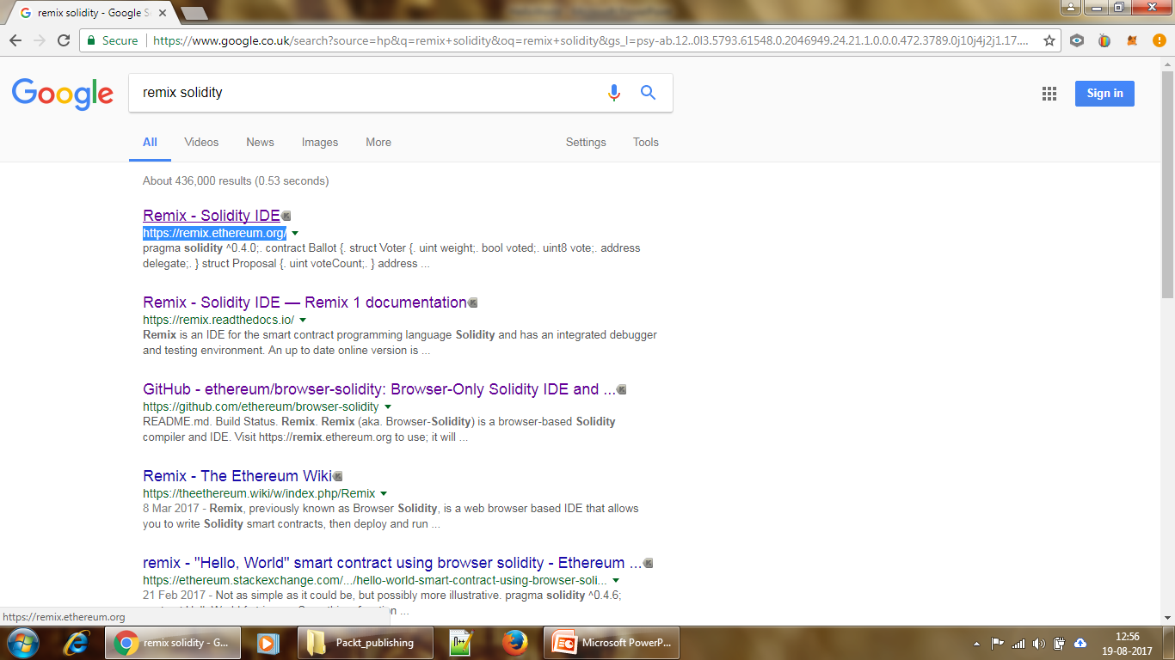1175x660 pixels.
Task: Reload the Google search page
Action: point(64,40)
